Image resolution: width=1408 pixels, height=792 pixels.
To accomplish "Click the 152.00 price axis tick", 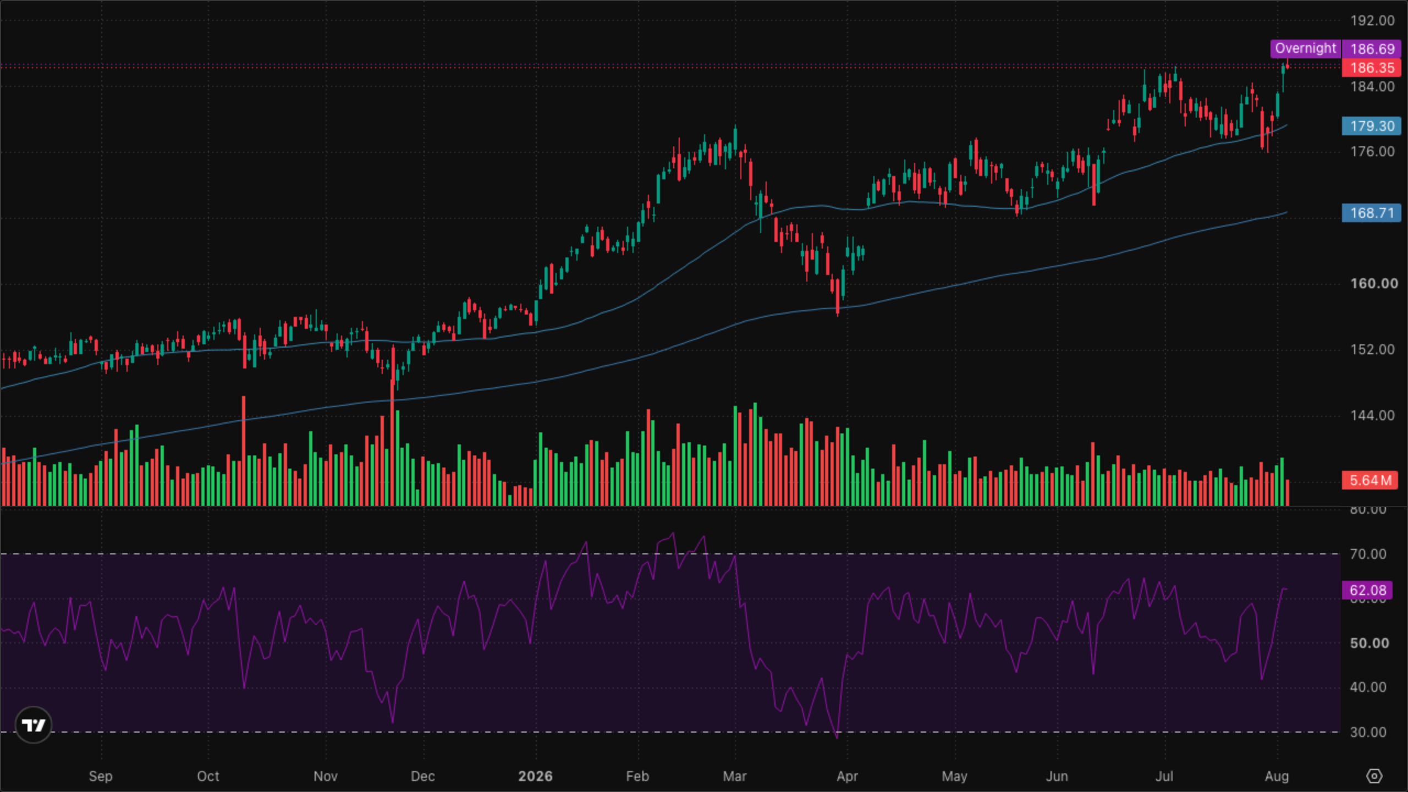I will pyautogui.click(x=1372, y=350).
